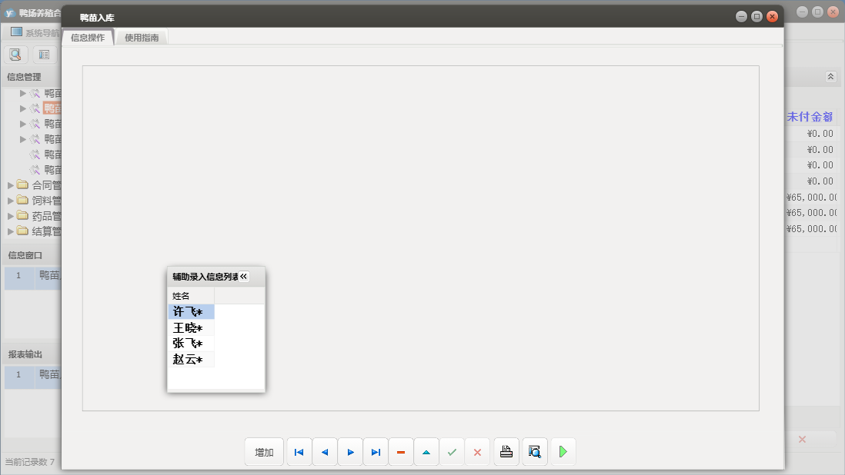
Task: Expand the 饲料管 folder in tree
Action: pyautogui.click(x=10, y=201)
